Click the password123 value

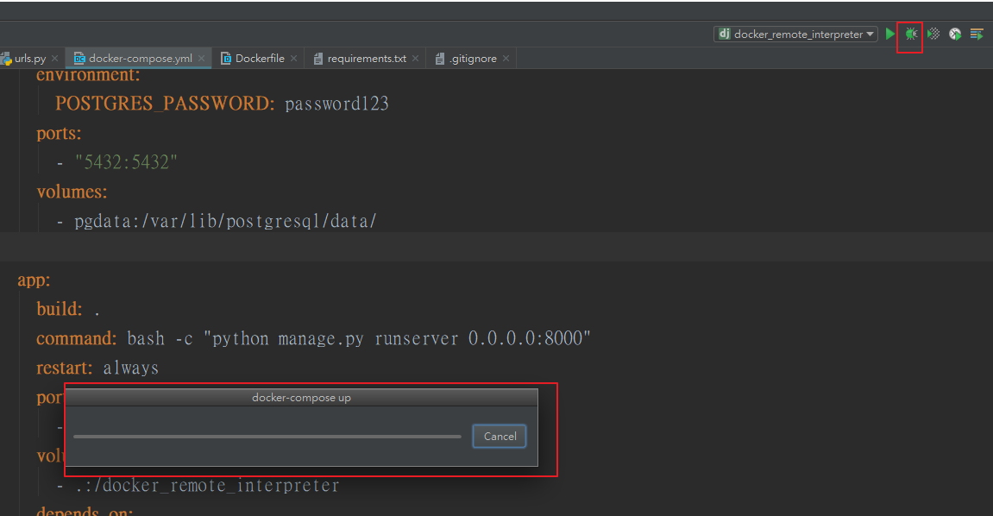pos(337,104)
